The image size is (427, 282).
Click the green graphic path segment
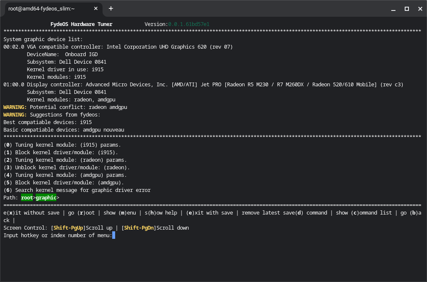(x=46, y=198)
